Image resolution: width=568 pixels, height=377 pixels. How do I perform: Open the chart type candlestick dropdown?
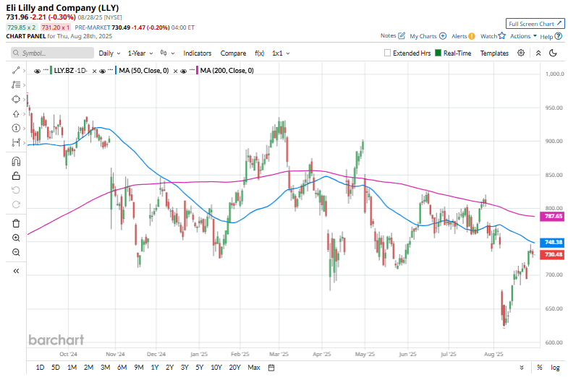coord(167,53)
